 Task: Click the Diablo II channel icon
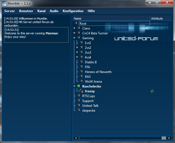(81, 62)
